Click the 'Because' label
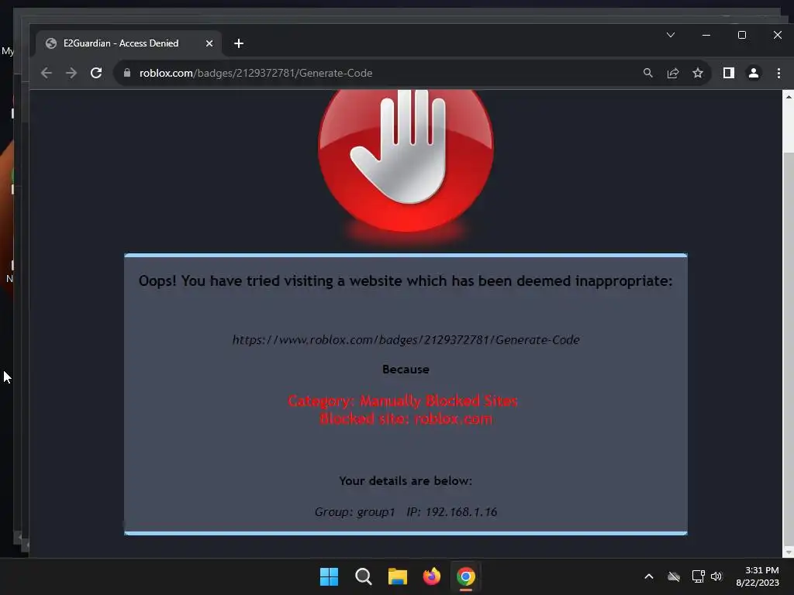Screen dimensions: 794x595 [x=406, y=370]
